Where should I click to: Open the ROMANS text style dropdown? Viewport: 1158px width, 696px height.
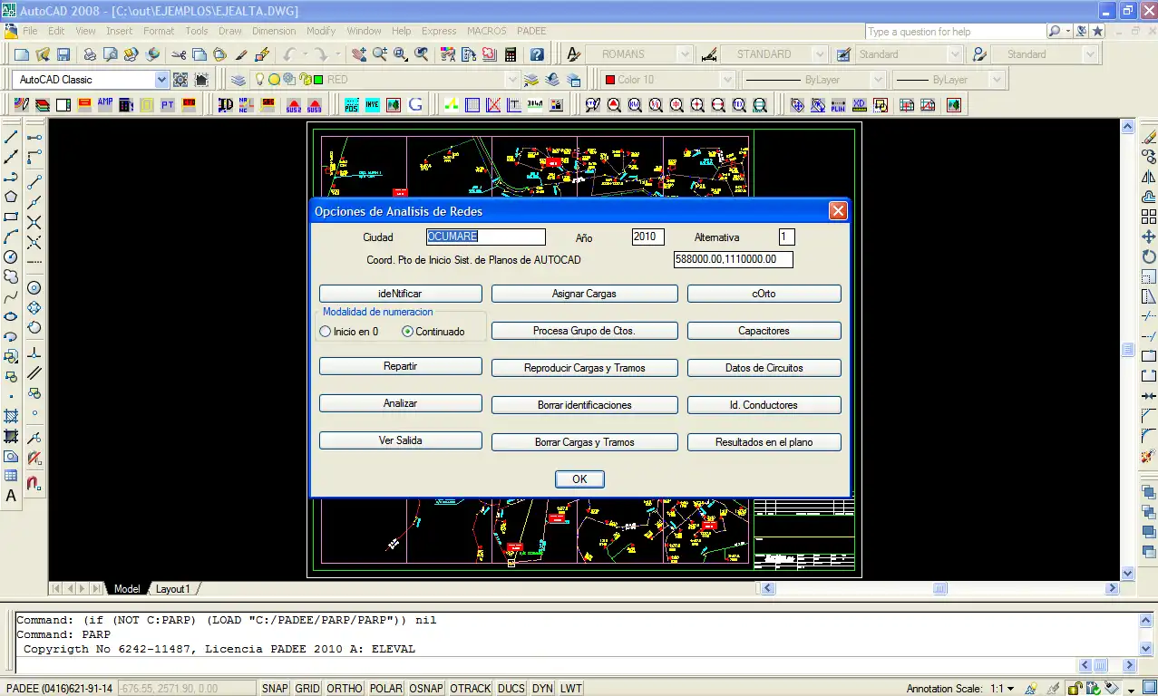685,54
